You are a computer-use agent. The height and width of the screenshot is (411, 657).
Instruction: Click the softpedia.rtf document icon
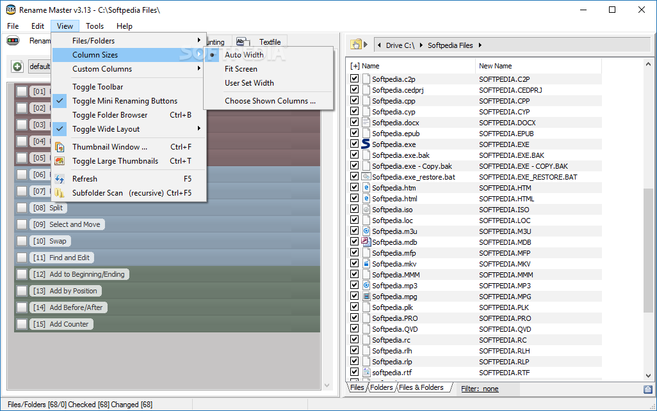366,373
